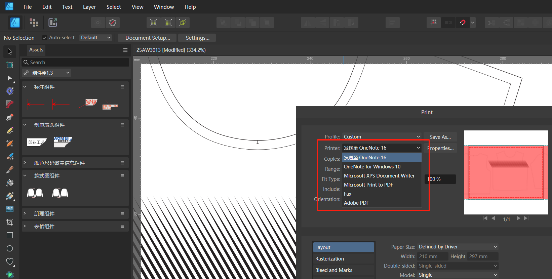Select the Rectangle shape tool
Viewport: 552px width, 279px height.
click(x=10, y=235)
